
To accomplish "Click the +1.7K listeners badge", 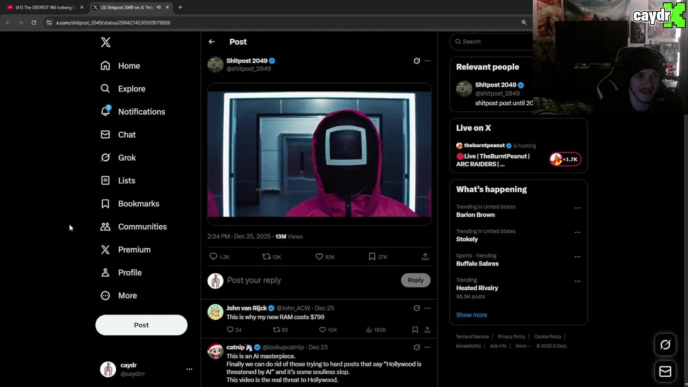I will click(x=565, y=159).
